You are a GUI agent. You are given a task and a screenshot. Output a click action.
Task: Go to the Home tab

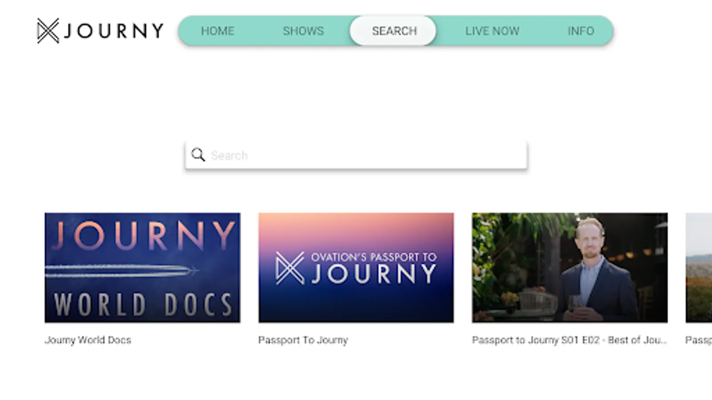click(x=218, y=31)
